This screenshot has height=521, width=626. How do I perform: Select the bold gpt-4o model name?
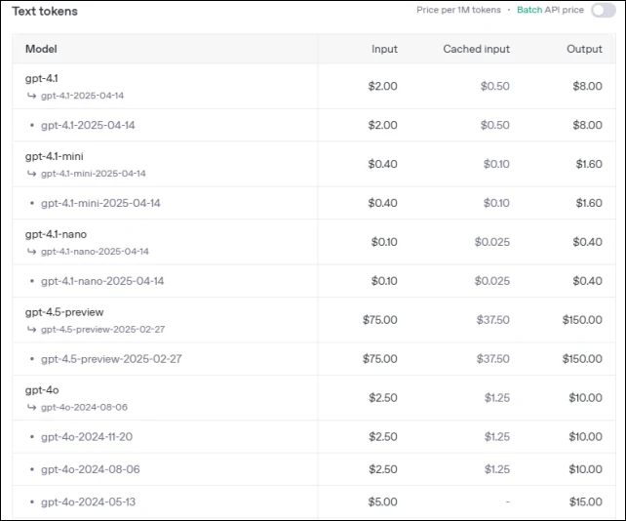click(42, 390)
